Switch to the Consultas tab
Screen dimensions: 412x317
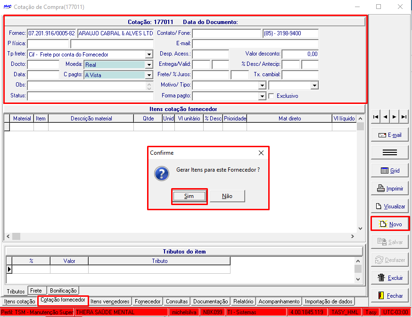pyautogui.click(x=177, y=301)
